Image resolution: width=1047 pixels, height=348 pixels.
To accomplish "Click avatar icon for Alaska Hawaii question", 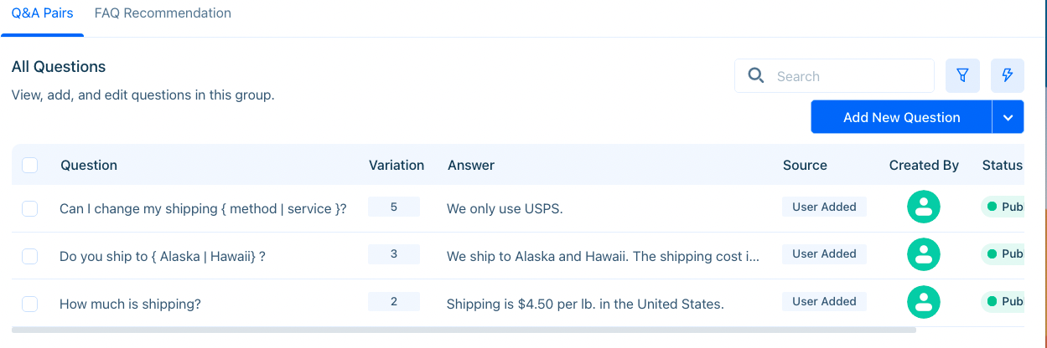I will 924,254.
